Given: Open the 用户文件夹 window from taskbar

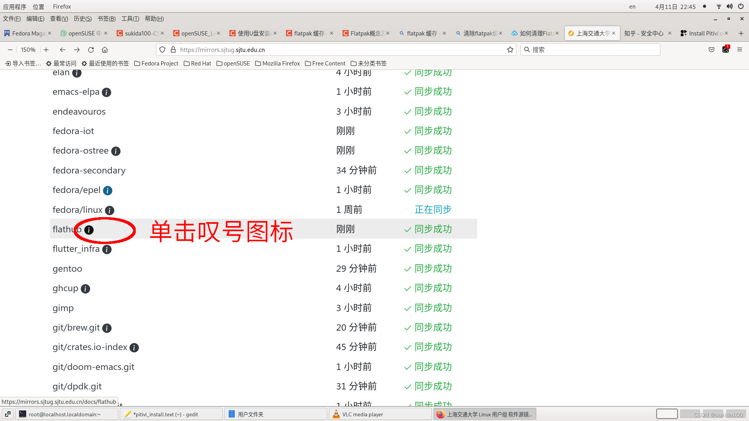Looking at the screenshot, I should [276, 414].
